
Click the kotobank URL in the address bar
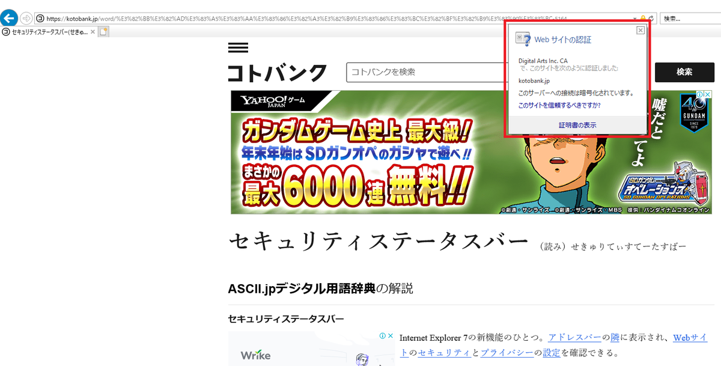tap(306, 19)
